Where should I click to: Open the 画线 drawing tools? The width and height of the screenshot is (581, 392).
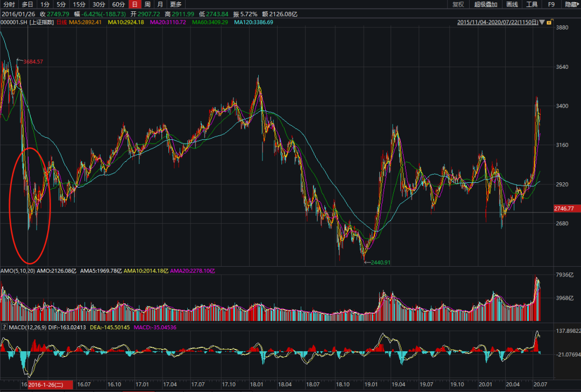(x=512, y=4)
